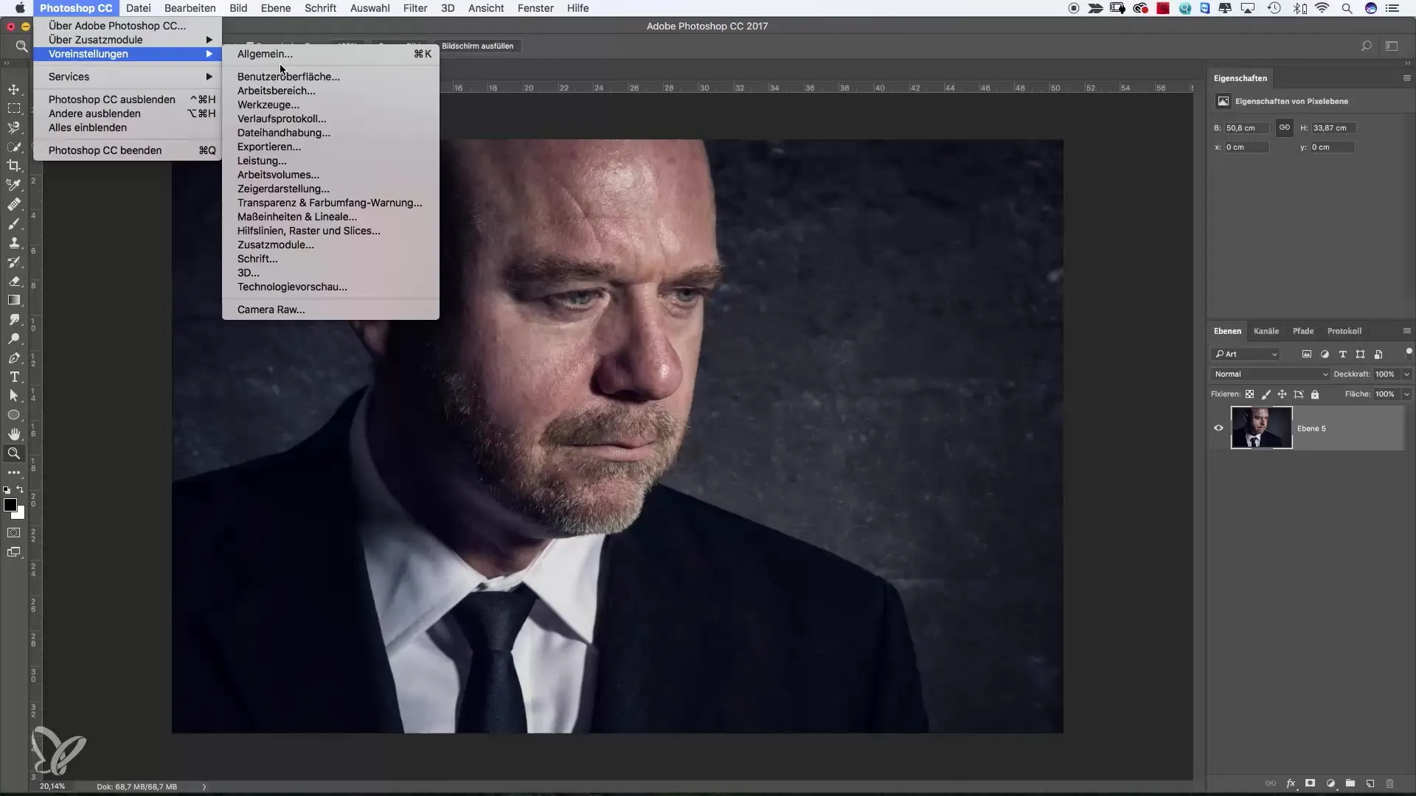Select the Eraser tool
1416x796 pixels.
coord(14,281)
